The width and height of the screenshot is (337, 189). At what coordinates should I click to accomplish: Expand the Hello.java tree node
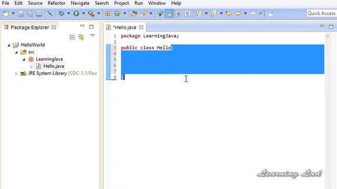(x=31, y=67)
